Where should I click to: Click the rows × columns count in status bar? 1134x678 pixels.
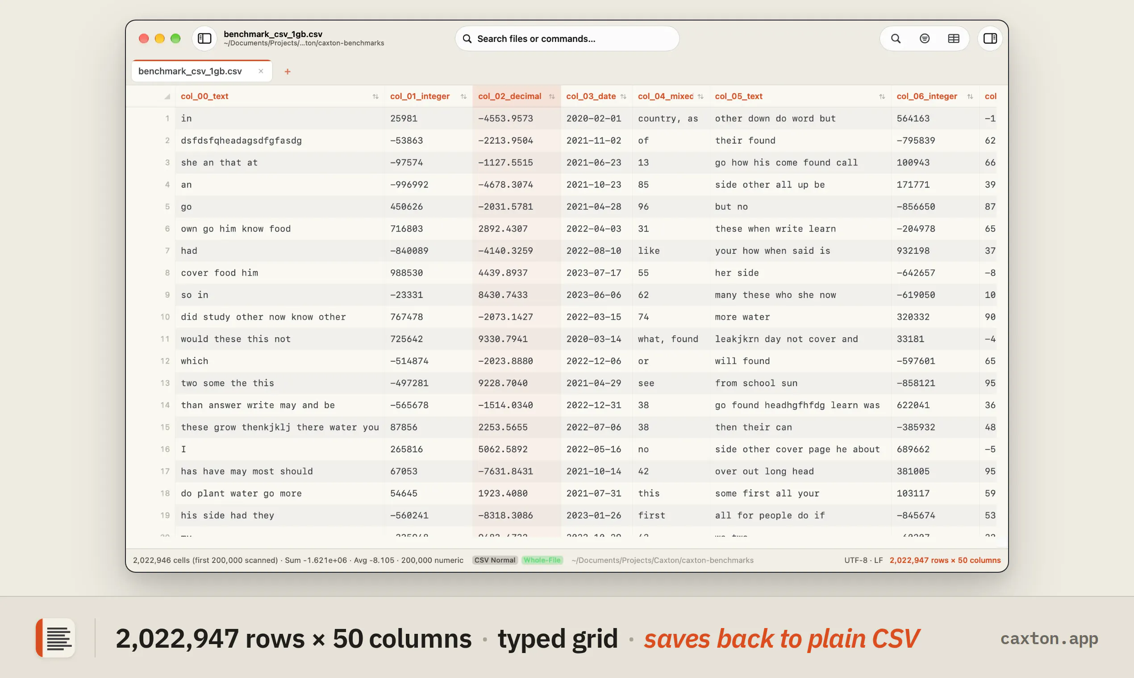coord(945,560)
